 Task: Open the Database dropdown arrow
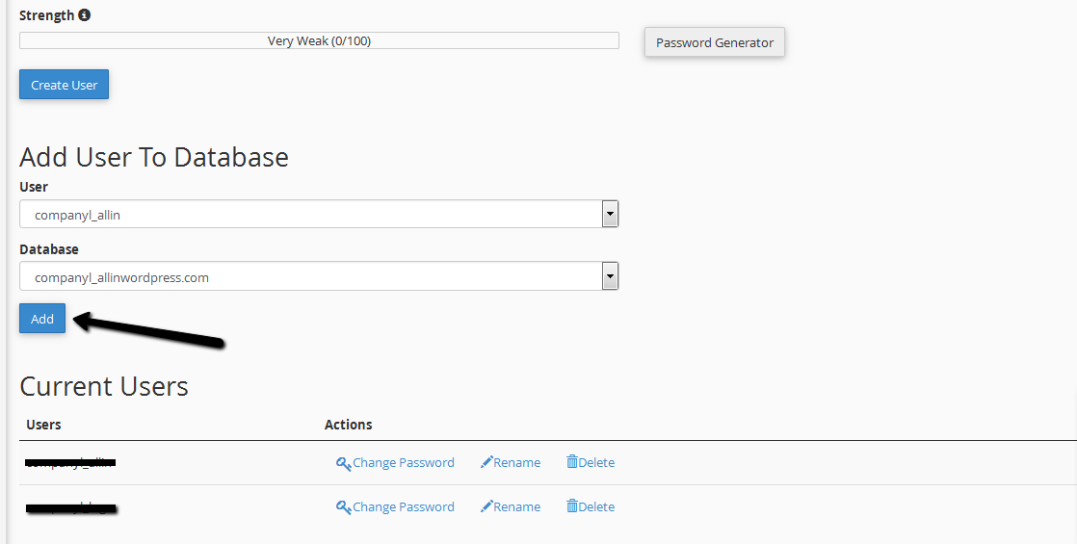click(x=609, y=277)
